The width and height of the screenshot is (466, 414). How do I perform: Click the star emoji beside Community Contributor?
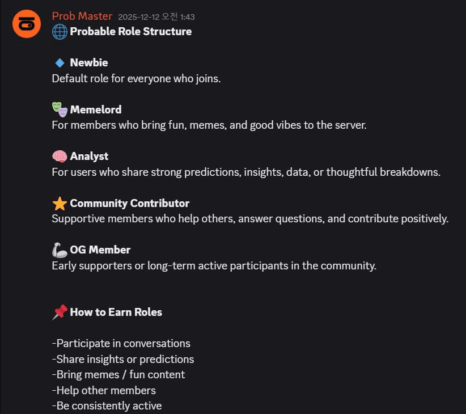click(x=60, y=204)
